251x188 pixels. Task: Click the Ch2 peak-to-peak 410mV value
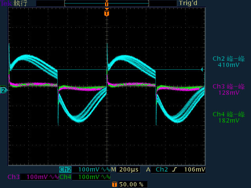[x=229, y=65]
